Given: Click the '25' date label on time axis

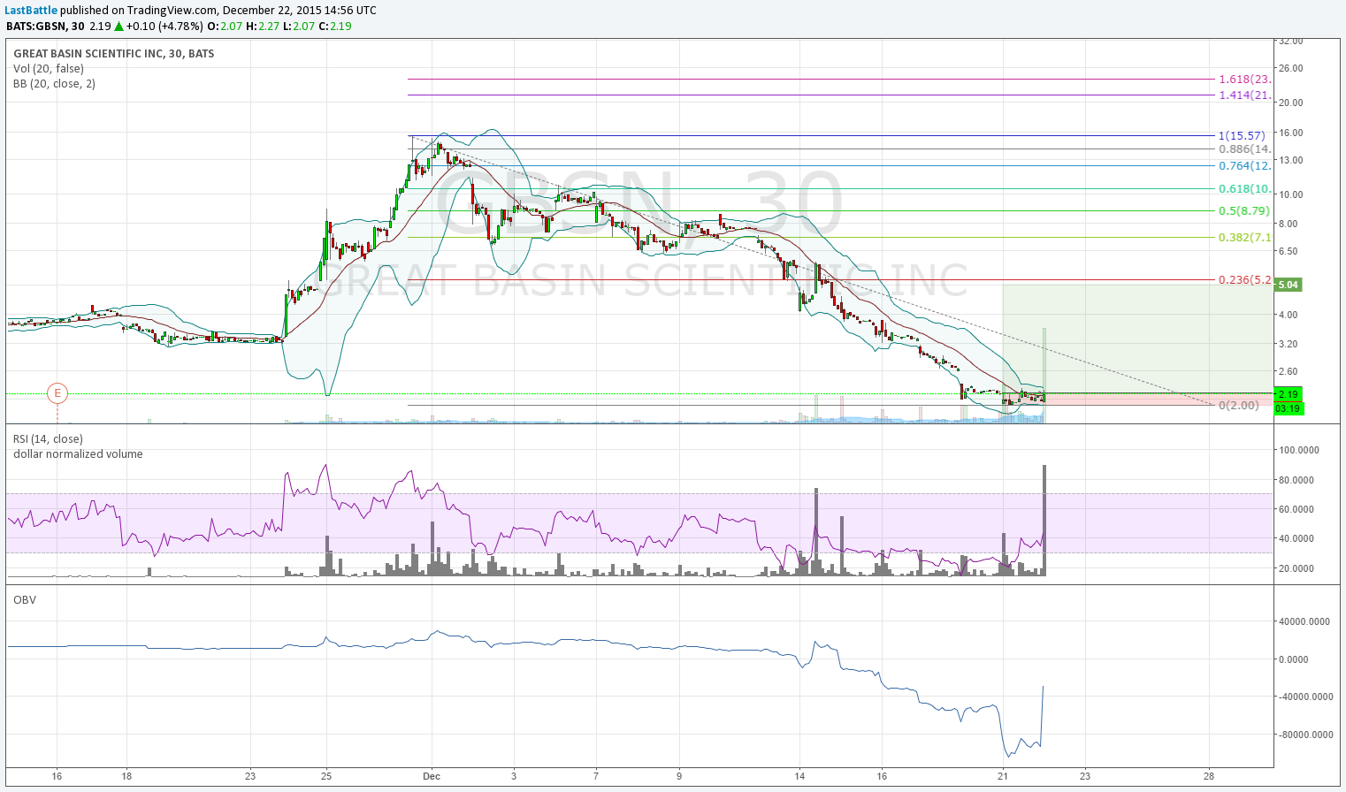Looking at the screenshot, I should [x=326, y=776].
